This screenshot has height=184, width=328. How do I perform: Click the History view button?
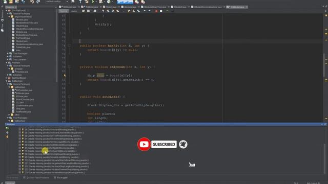tap(74, 11)
